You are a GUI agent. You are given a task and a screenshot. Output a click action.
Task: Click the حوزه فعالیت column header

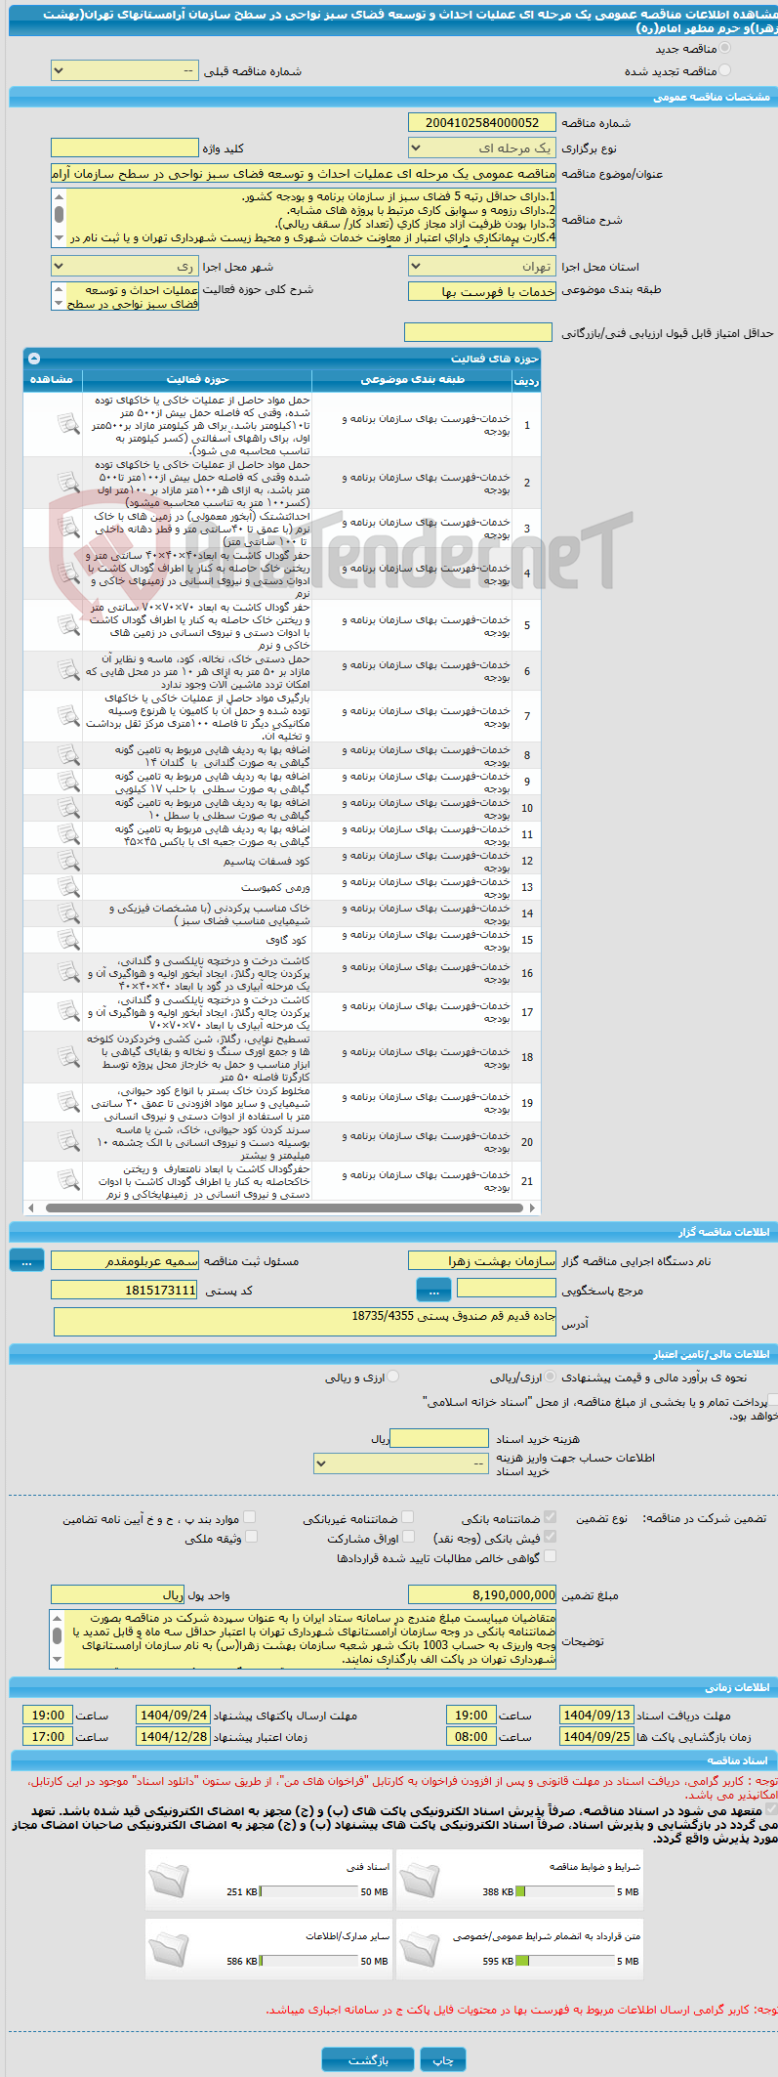(x=197, y=380)
